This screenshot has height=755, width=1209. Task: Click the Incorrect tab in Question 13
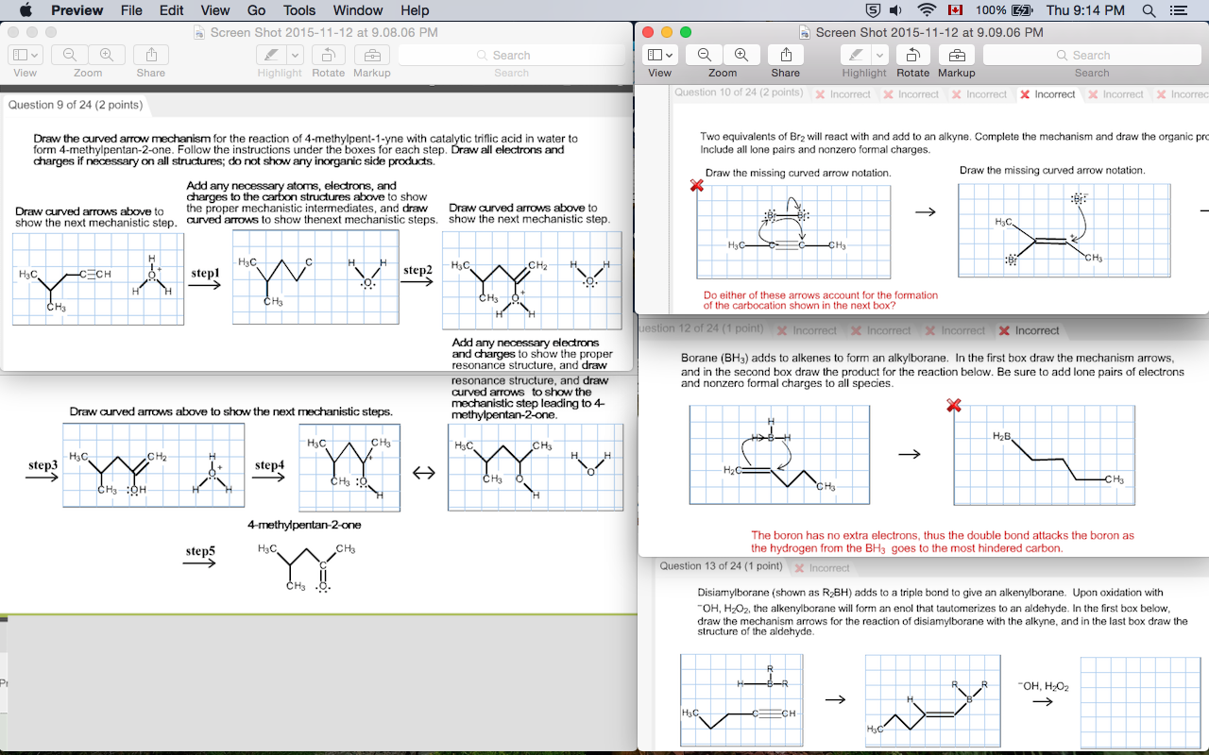[x=822, y=568]
